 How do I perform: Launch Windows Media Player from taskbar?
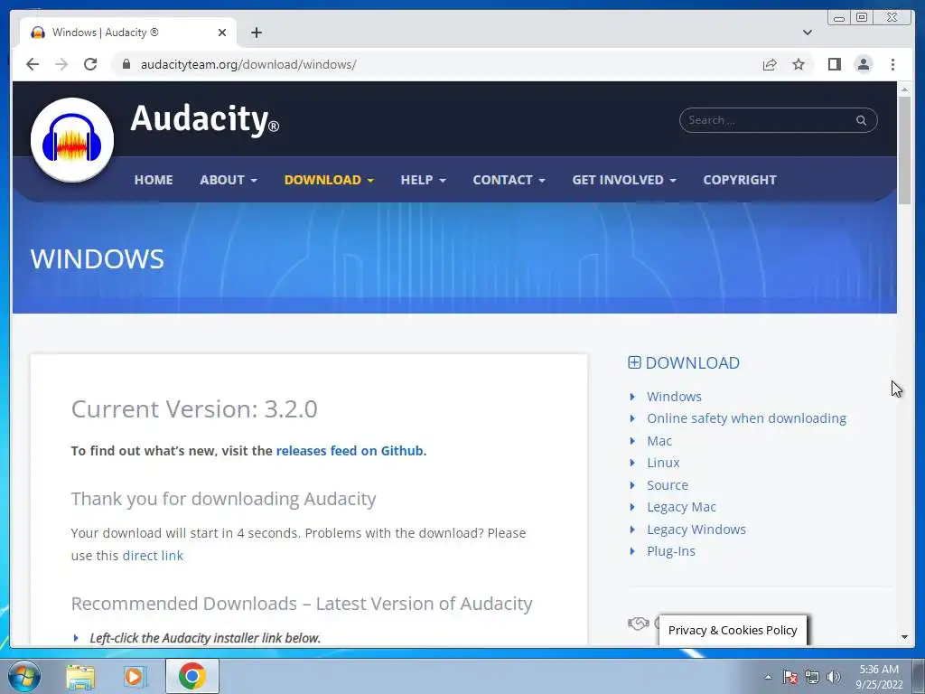[135, 676]
